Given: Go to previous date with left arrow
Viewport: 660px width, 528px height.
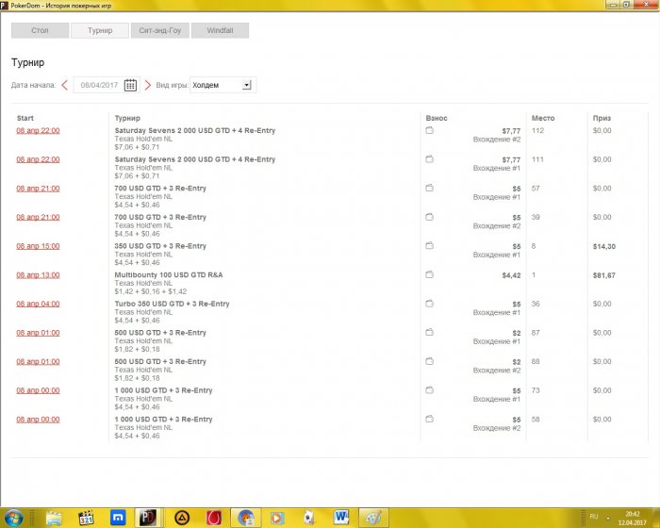Looking at the screenshot, I should click(64, 85).
